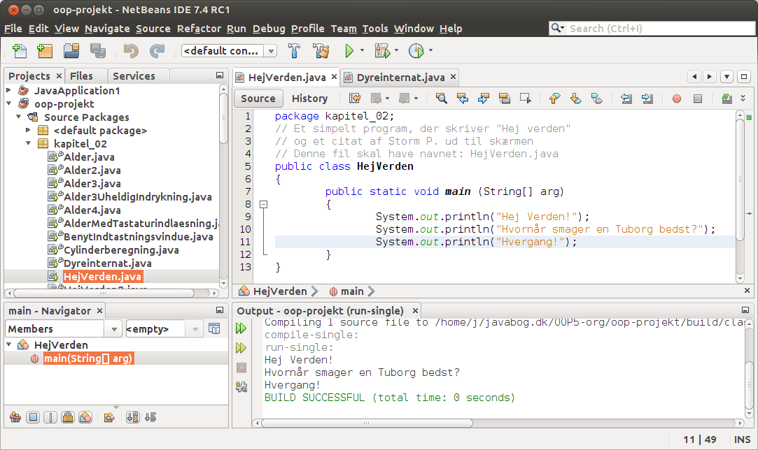Click the New File toolbar icon
758x450 pixels.
point(20,51)
